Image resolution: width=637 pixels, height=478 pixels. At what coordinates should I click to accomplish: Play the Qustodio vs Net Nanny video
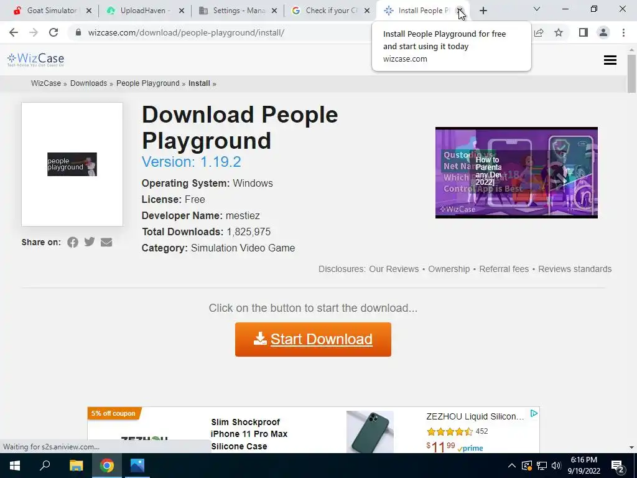516,172
